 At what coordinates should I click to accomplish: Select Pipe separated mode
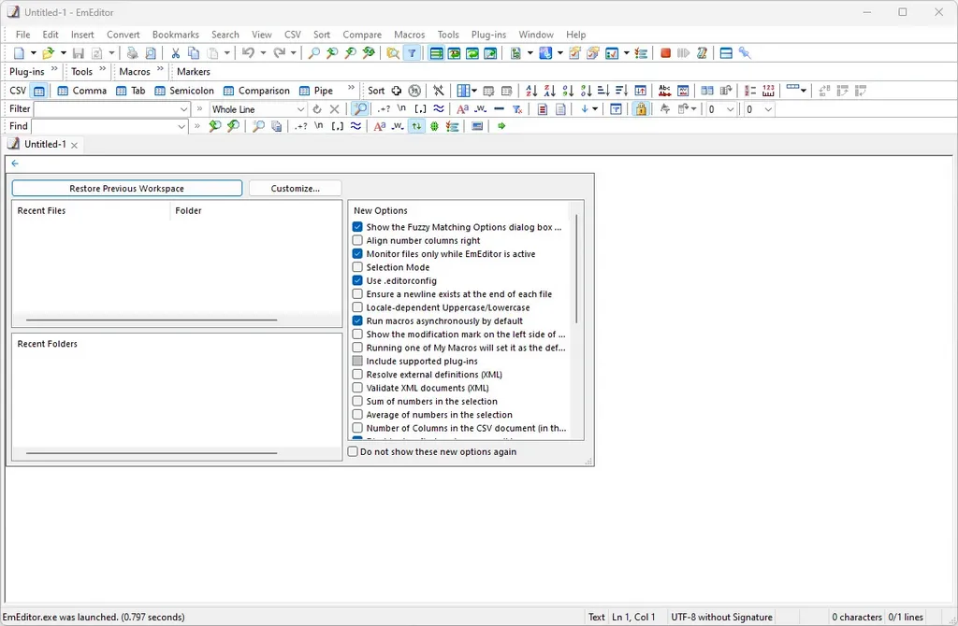(x=316, y=91)
